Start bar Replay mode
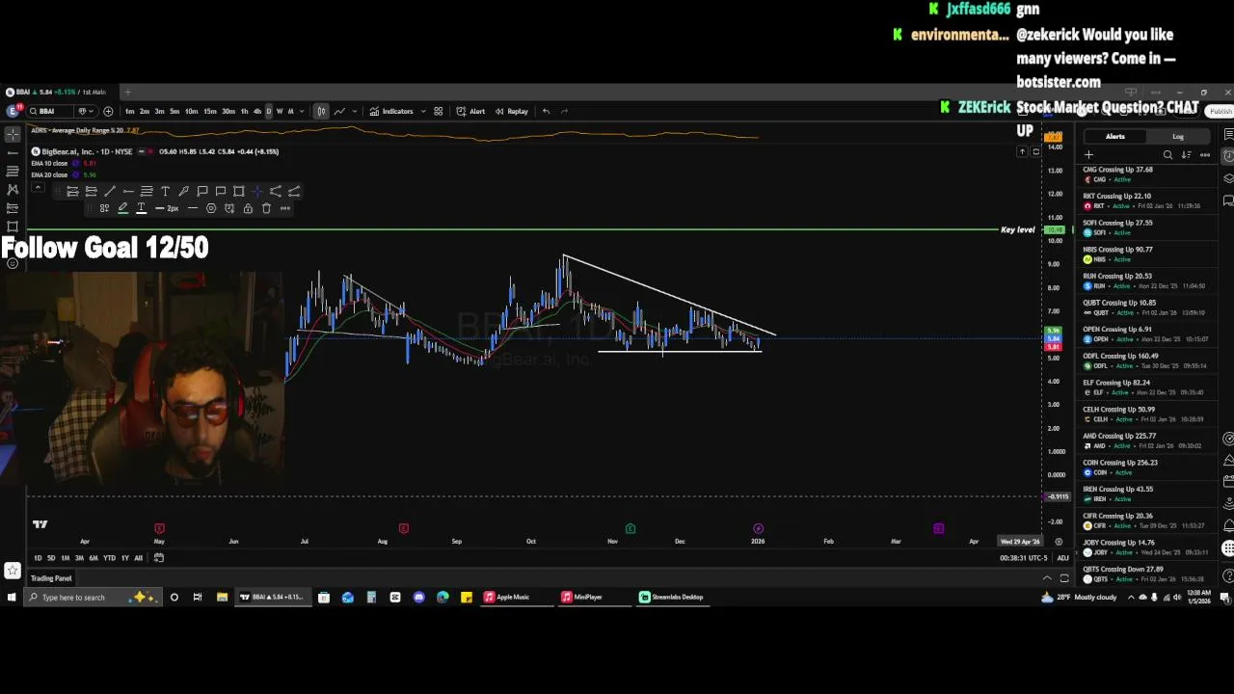 tap(512, 111)
